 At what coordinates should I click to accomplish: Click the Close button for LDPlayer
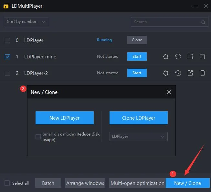(x=137, y=40)
